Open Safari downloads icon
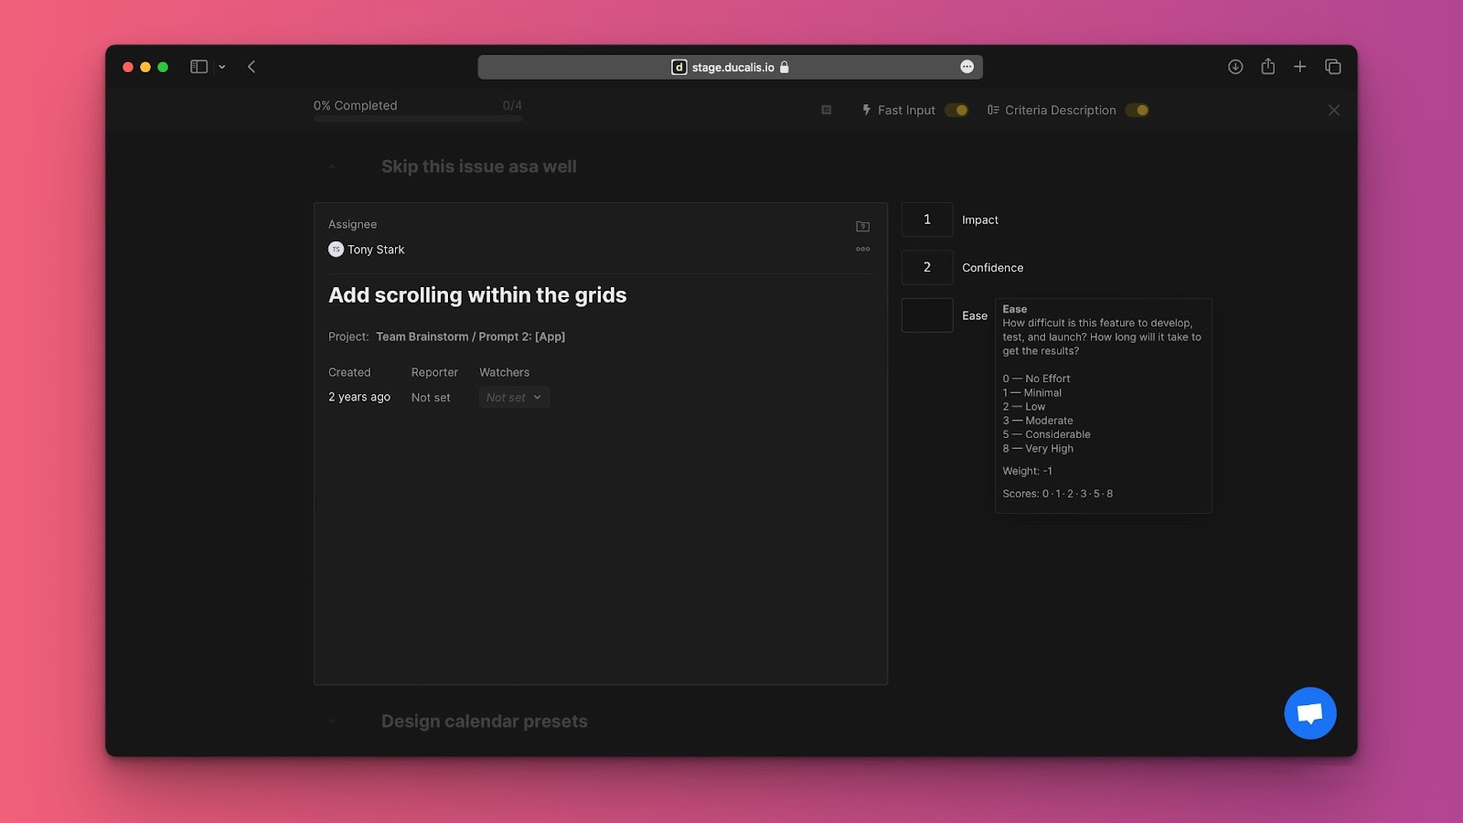 pos(1235,67)
